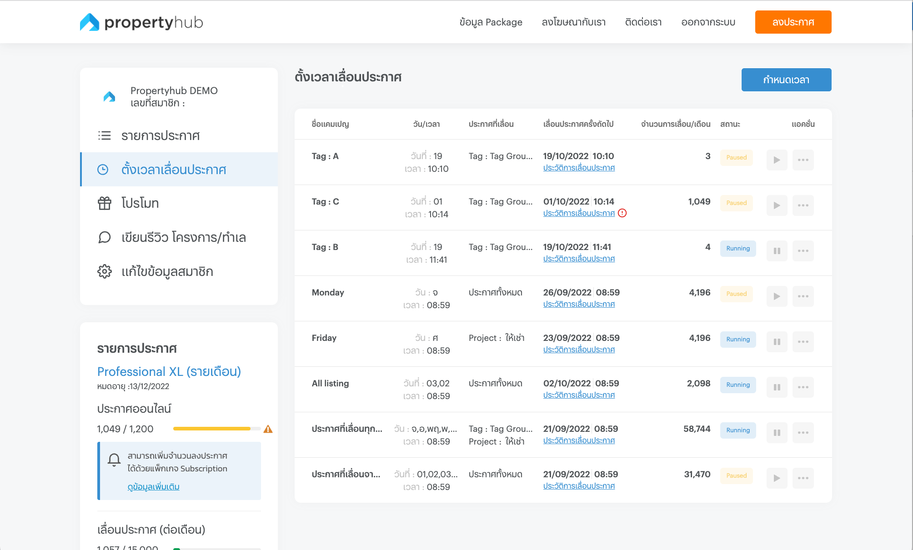The image size is (913, 550).
Task: Open three-dots menu for Tag : C row
Action: pos(803,205)
